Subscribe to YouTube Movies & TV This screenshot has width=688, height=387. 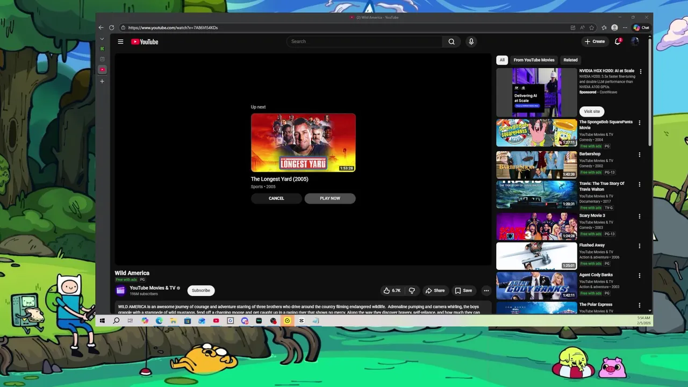(x=201, y=290)
